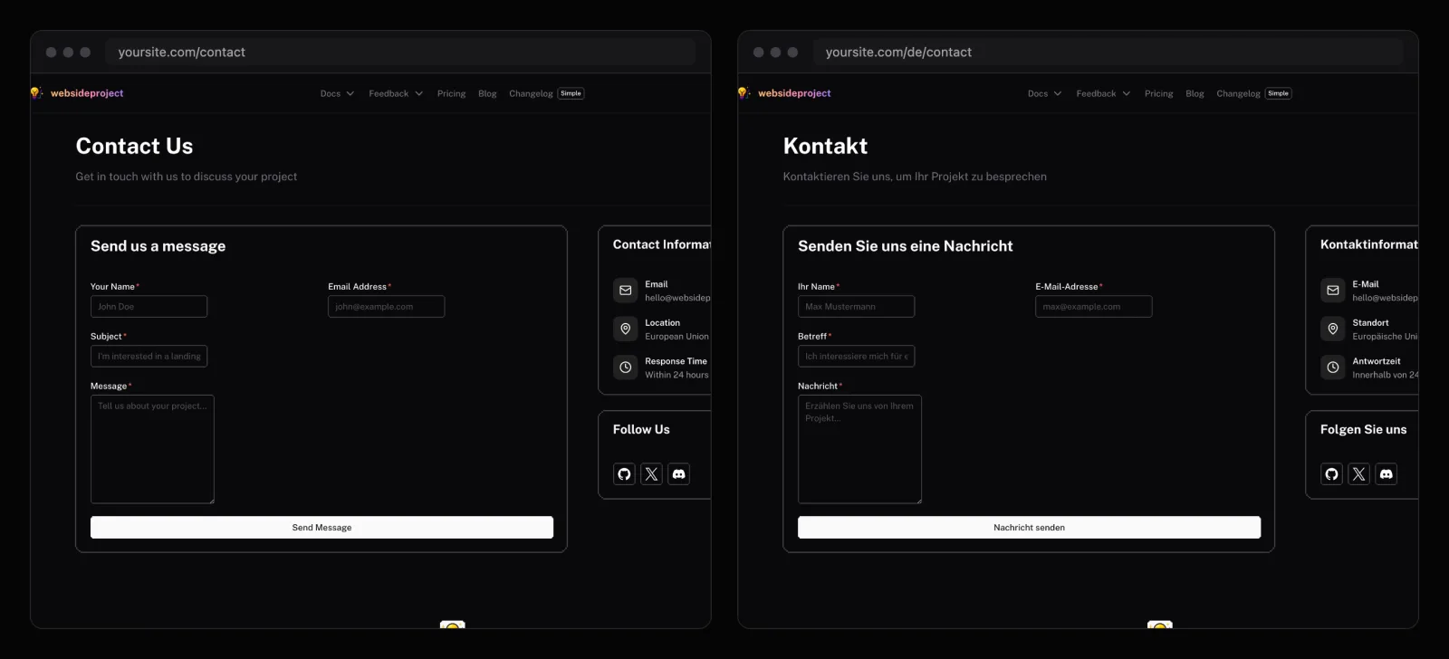
Task: Focus the Message text area
Action: point(152,449)
